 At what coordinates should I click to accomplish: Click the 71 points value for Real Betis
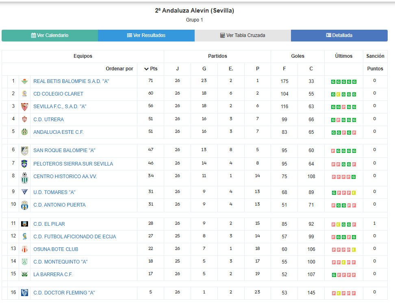coord(151,81)
